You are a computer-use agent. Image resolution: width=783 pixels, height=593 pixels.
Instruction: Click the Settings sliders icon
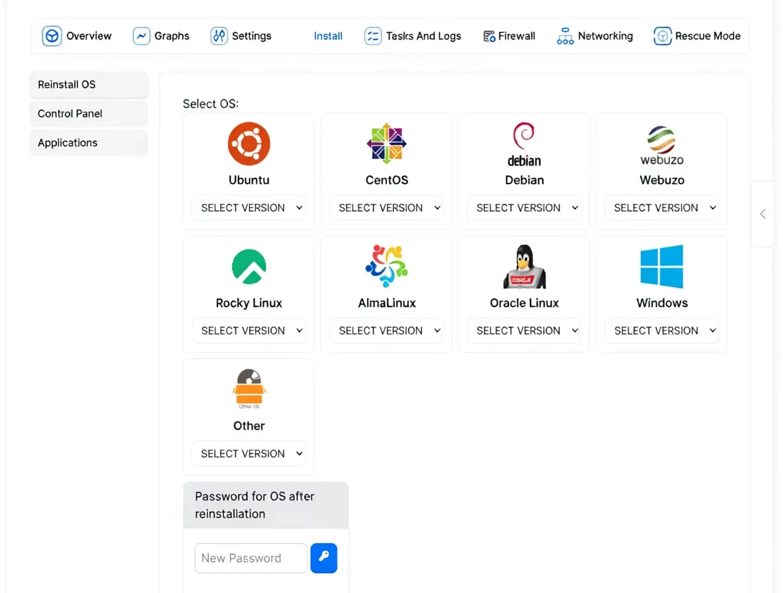(219, 36)
